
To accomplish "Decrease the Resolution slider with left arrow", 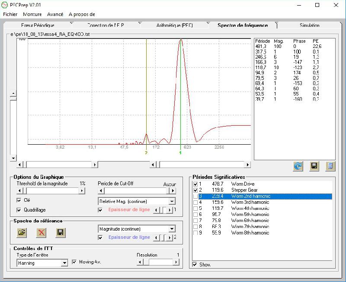I will pyautogui.click(x=140, y=262).
